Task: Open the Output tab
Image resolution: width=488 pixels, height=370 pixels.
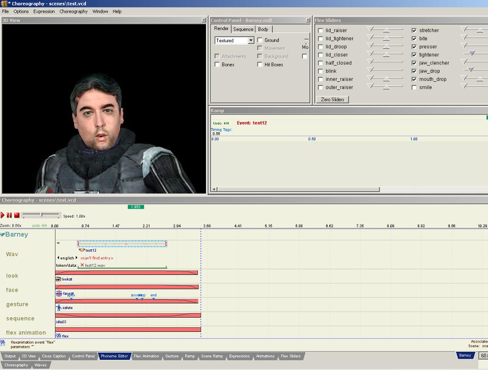Action: [x=10, y=356]
